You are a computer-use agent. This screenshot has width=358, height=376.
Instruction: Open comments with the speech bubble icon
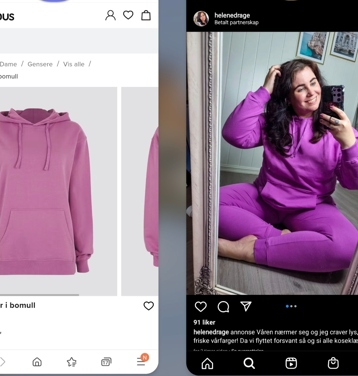click(223, 307)
